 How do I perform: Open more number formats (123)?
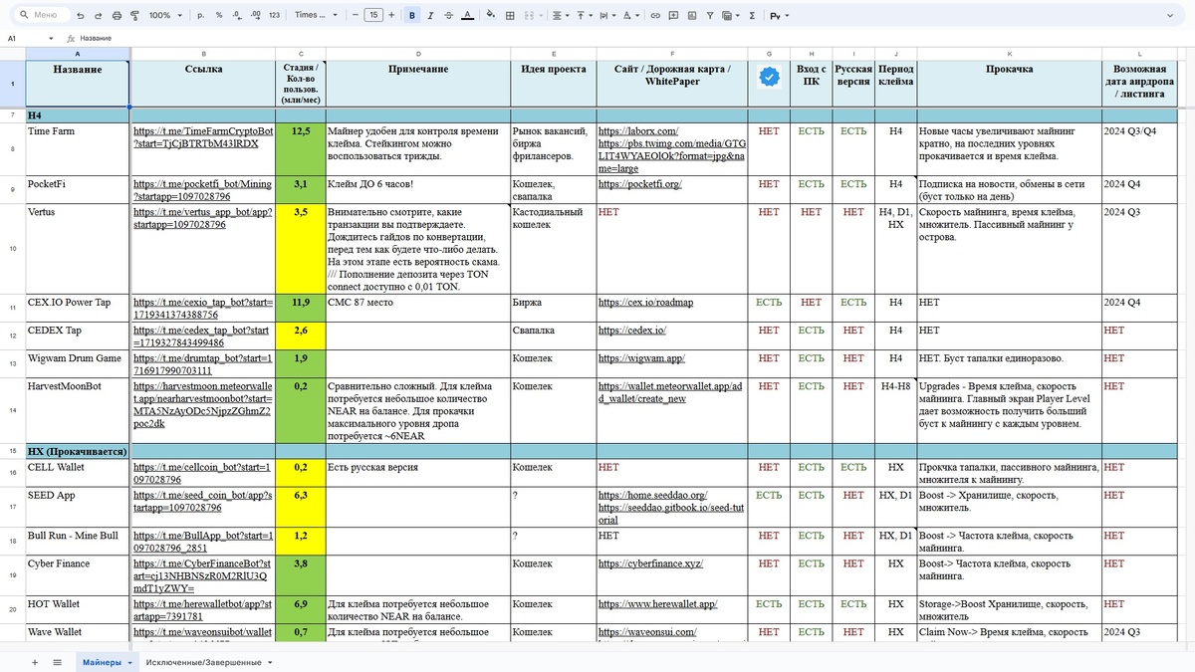coord(274,15)
